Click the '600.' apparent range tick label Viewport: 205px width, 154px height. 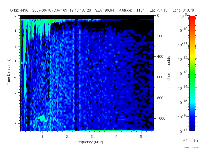pyautogui.click(x=161, y=77)
